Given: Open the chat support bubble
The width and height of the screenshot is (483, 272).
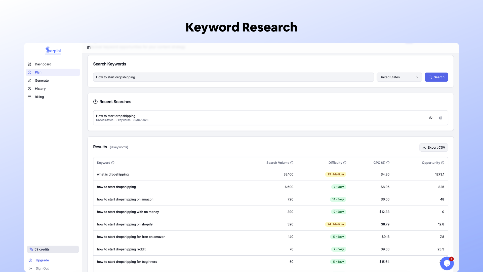Looking at the screenshot, I should point(447,263).
